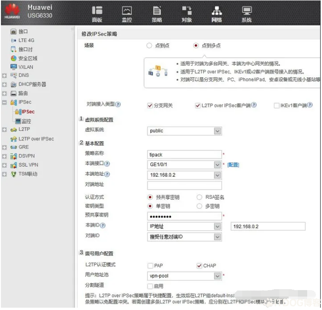Image resolution: width=322 pixels, height=310 pixels.
Task: Click help icon beside 本端接口
Action: 107,164
